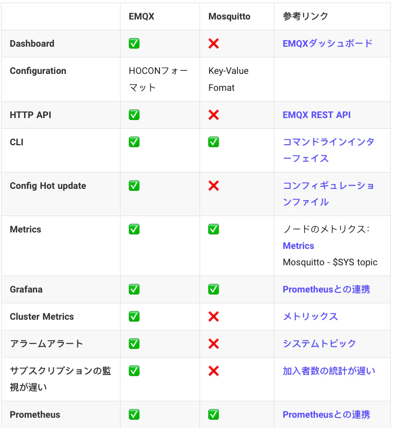
Task: Click the Mosquitto red cross in Dashboard row
Action: click(213, 44)
